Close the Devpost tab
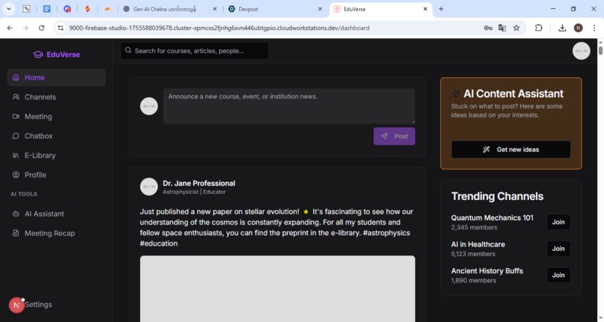This screenshot has height=322, width=604. pyautogui.click(x=320, y=9)
